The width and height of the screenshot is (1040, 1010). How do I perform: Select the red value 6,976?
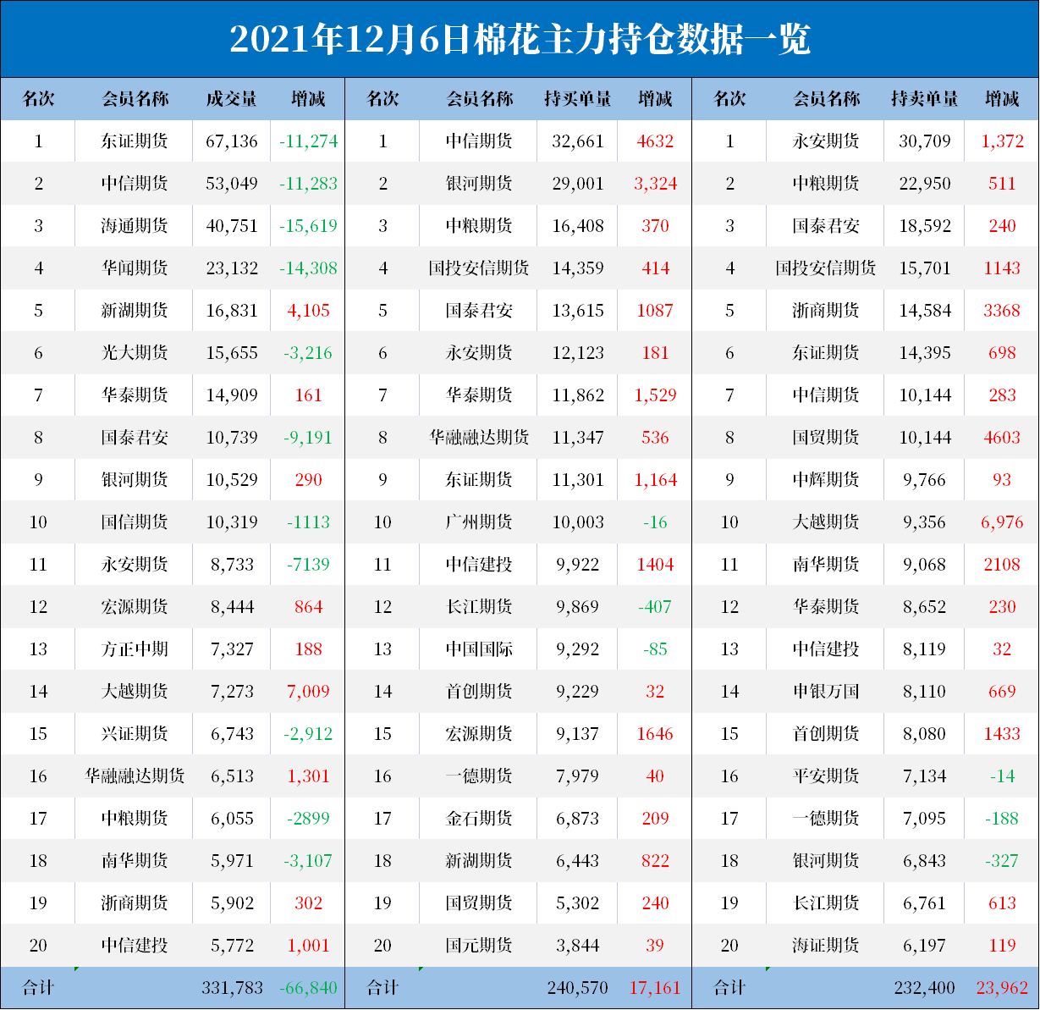coord(1002,522)
